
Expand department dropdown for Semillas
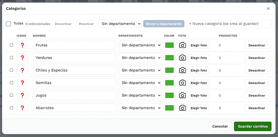point(140,83)
